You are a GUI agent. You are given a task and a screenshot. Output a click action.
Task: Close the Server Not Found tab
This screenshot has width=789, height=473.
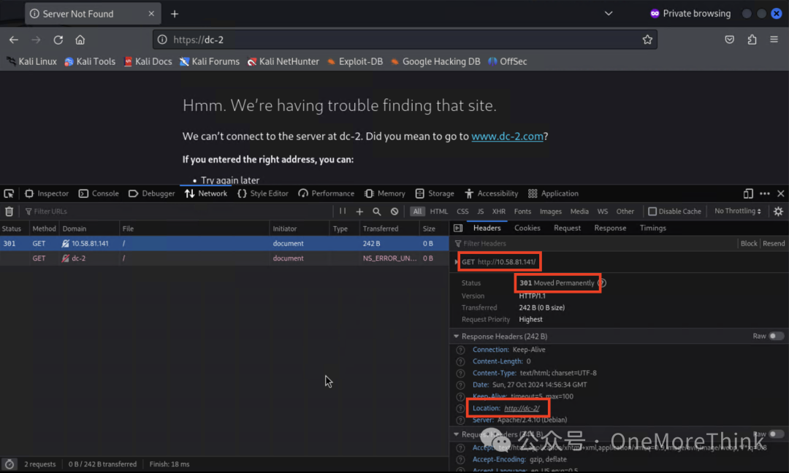point(151,14)
